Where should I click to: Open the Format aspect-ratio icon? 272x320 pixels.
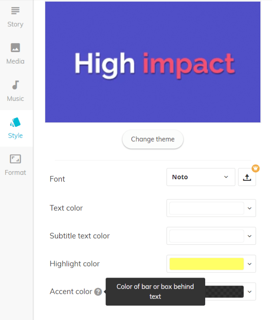click(15, 159)
